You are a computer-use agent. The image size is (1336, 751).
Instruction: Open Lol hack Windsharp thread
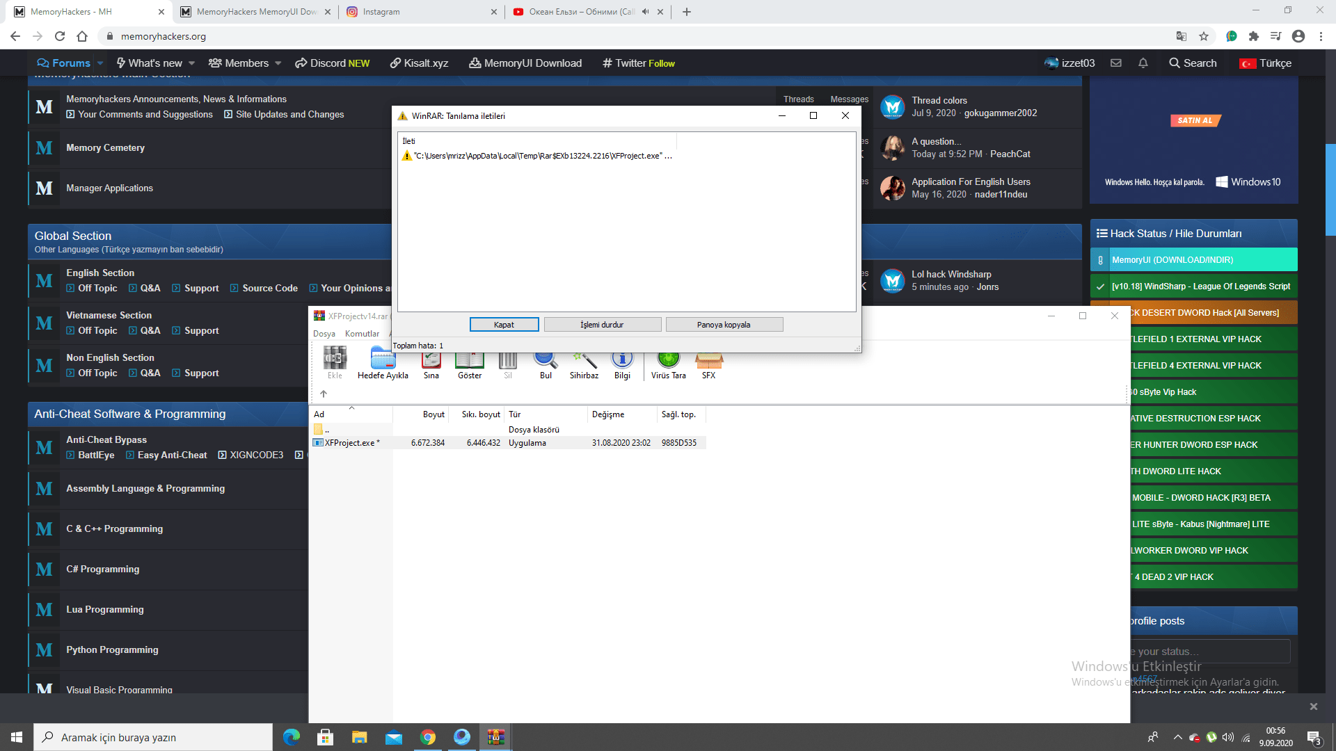951,274
